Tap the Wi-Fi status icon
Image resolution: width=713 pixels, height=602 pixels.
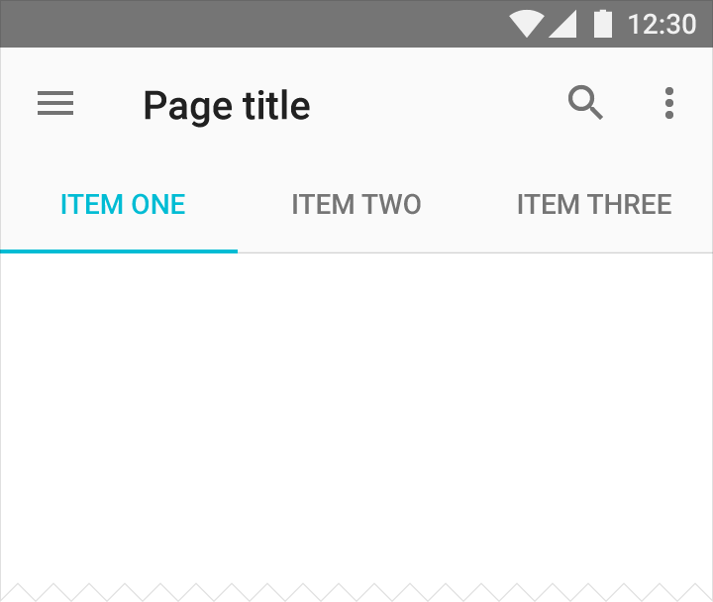point(527,24)
